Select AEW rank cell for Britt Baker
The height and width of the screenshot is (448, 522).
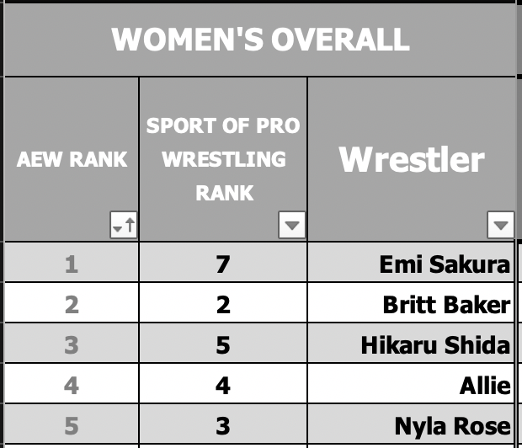72,303
